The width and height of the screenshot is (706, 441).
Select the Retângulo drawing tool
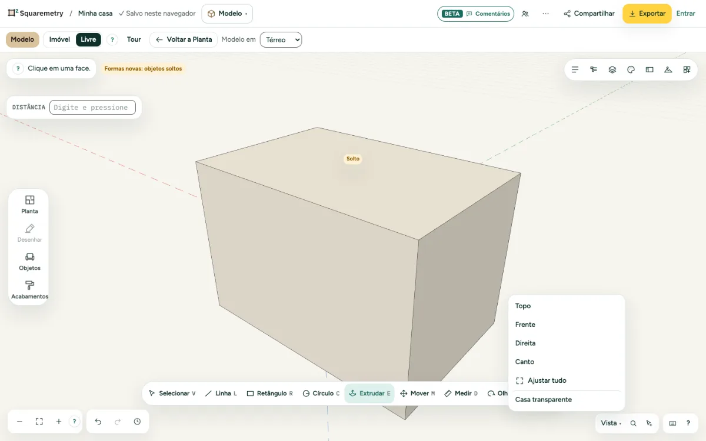click(269, 393)
